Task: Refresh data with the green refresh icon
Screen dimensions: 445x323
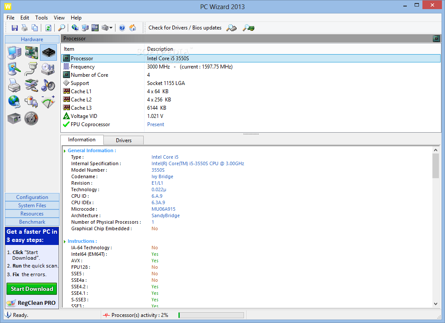Action: pyautogui.click(x=48, y=28)
